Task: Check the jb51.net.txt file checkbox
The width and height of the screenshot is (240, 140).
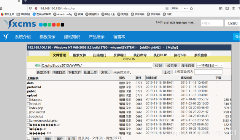Action: 28,112
